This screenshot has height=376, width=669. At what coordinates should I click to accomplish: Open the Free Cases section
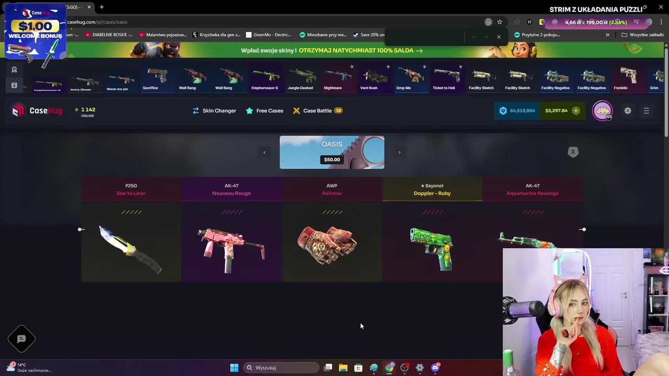click(264, 111)
